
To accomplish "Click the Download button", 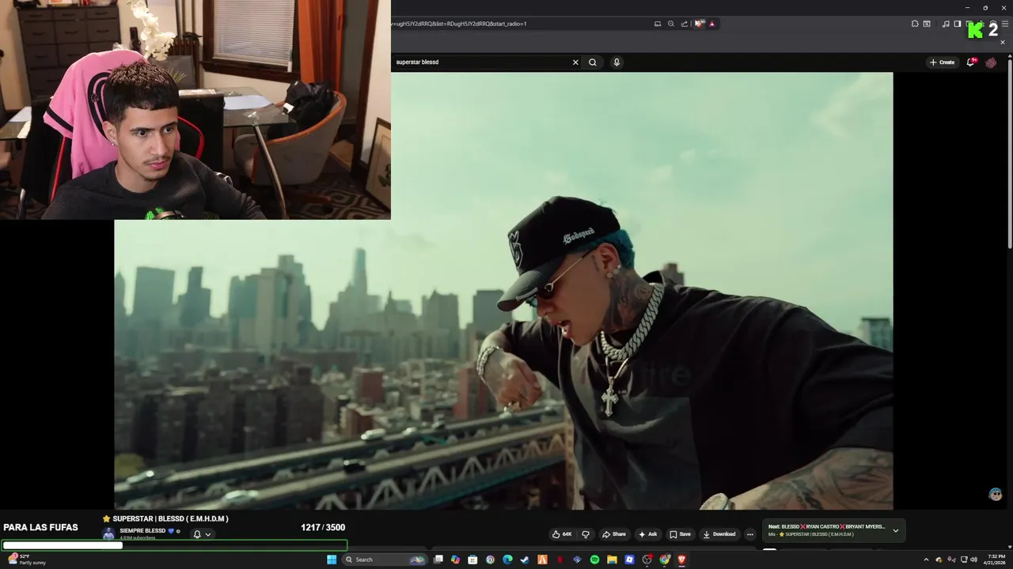I will 719,534.
